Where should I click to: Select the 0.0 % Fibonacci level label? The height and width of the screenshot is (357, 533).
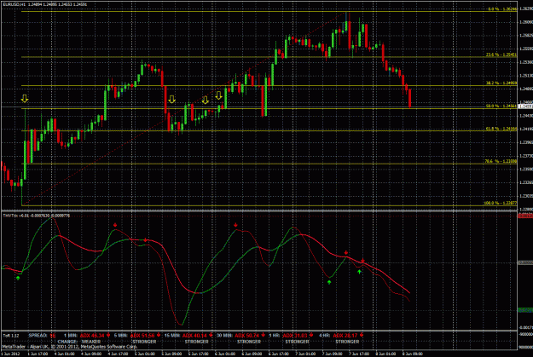pyautogui.click(x=502, y=9)
